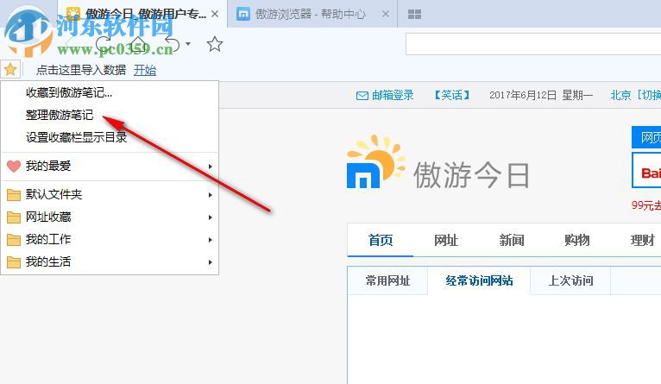Close the 傲游今日 tab
Viewport: 661px width, 384px height.
[215, 14]
